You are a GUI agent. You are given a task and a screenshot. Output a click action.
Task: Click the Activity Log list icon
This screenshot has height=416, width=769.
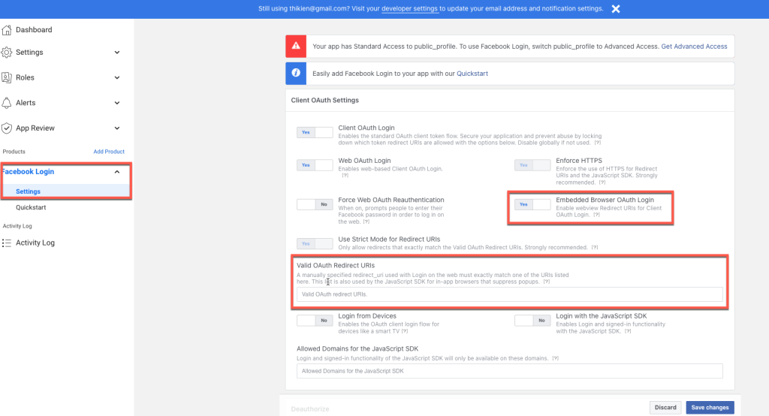[x=6, y=243]
